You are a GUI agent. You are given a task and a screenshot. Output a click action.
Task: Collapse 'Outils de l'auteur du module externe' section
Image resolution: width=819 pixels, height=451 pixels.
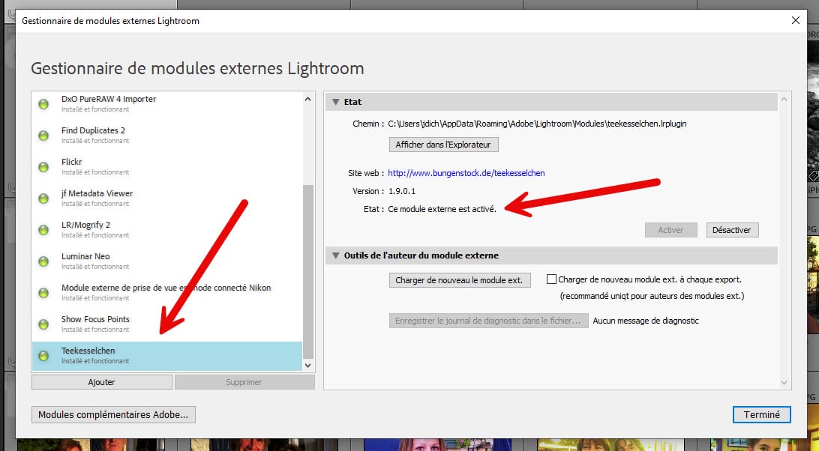[x=336, y=255]
